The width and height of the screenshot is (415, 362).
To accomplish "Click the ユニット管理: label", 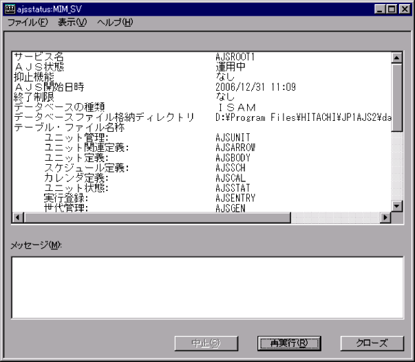I will 76,137.
